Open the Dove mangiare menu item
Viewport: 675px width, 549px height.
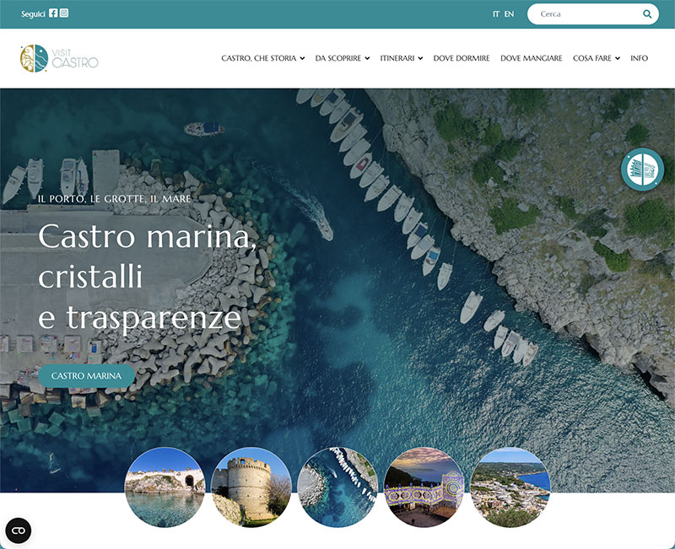coord(531,58)
